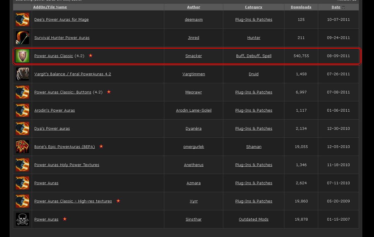Open the Power Auras Classic link

point(53,56)
